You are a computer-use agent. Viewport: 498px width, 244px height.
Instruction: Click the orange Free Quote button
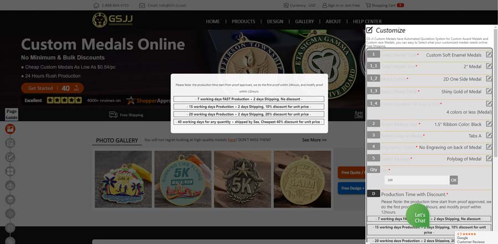(351, 173)
